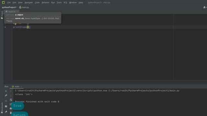Open the user account icon at top right
This screenshot has height=116, width=207.
click(x=204, y=7)
